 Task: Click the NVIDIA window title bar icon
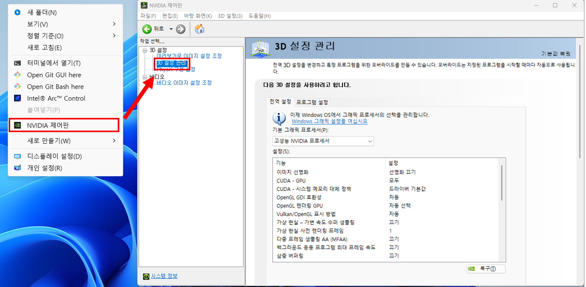(144, 5)
